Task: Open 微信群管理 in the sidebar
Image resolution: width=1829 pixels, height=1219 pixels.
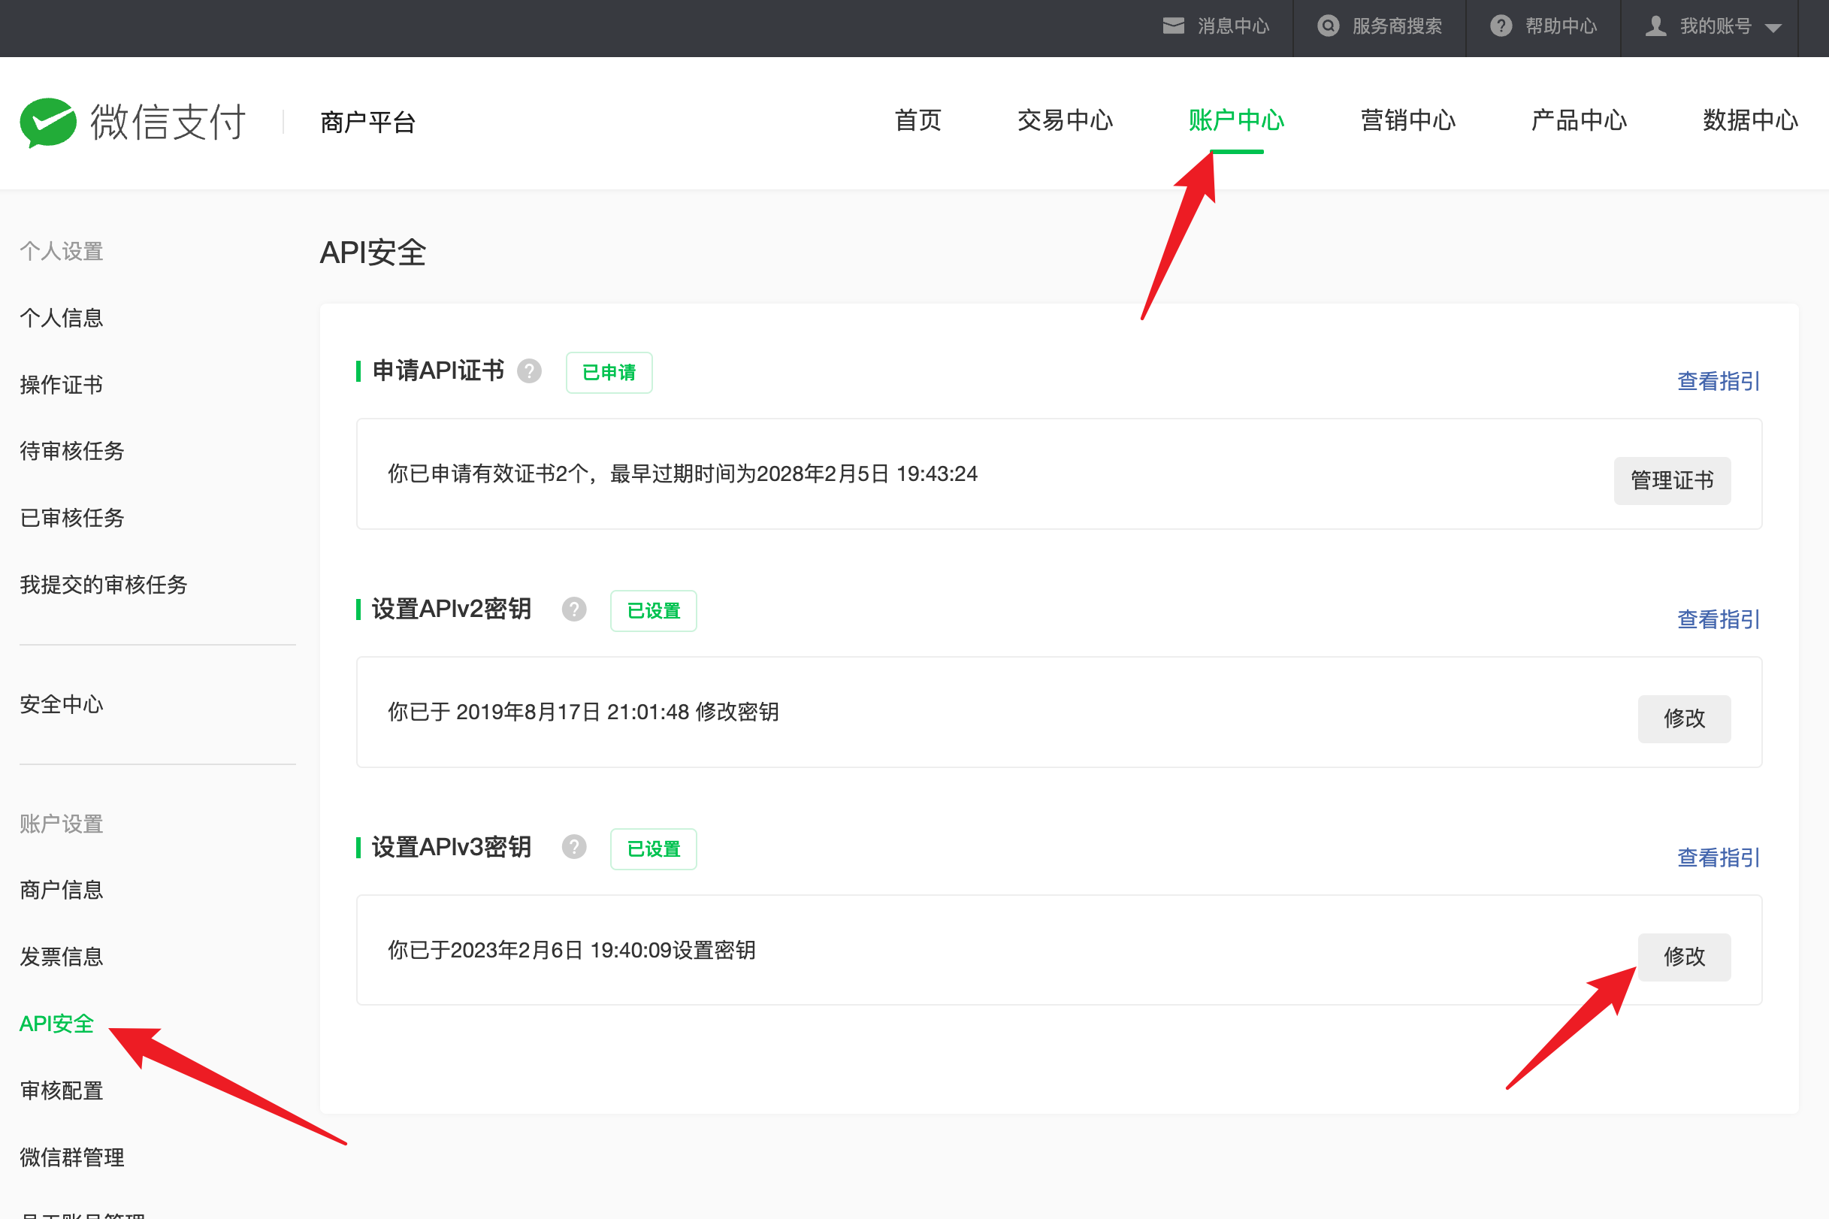Action: (x=72, y=1157)
